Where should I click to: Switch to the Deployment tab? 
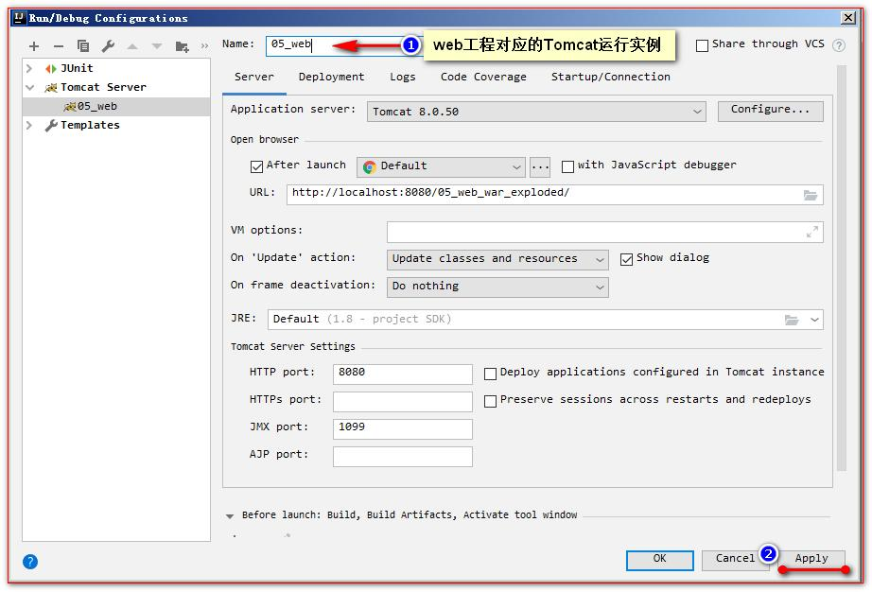pos(331,77)
